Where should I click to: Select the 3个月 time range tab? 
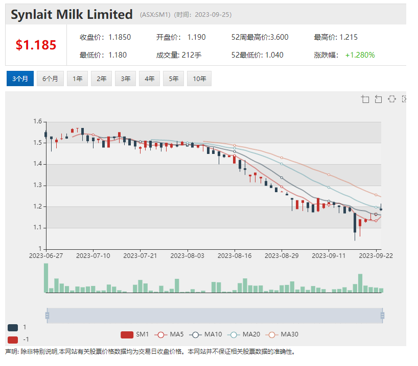coord(20,79)
